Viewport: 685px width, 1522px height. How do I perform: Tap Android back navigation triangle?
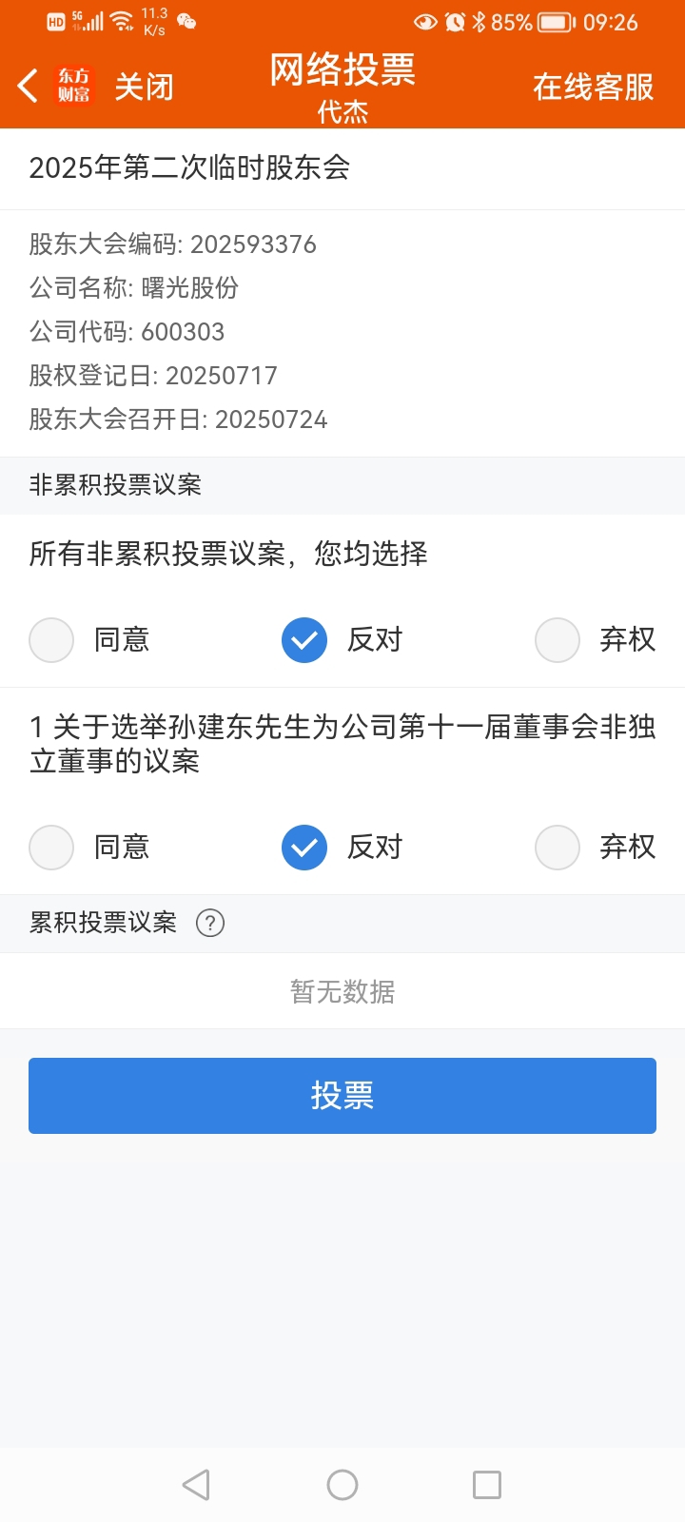[196, 1485]
